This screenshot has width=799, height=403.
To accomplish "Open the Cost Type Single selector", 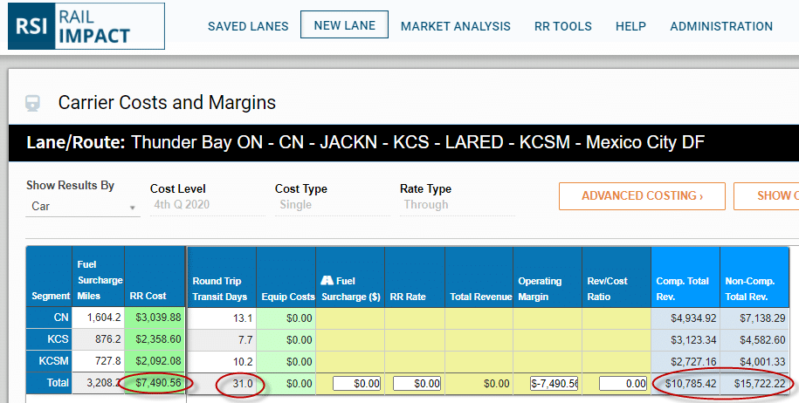I will coord(331,206).
